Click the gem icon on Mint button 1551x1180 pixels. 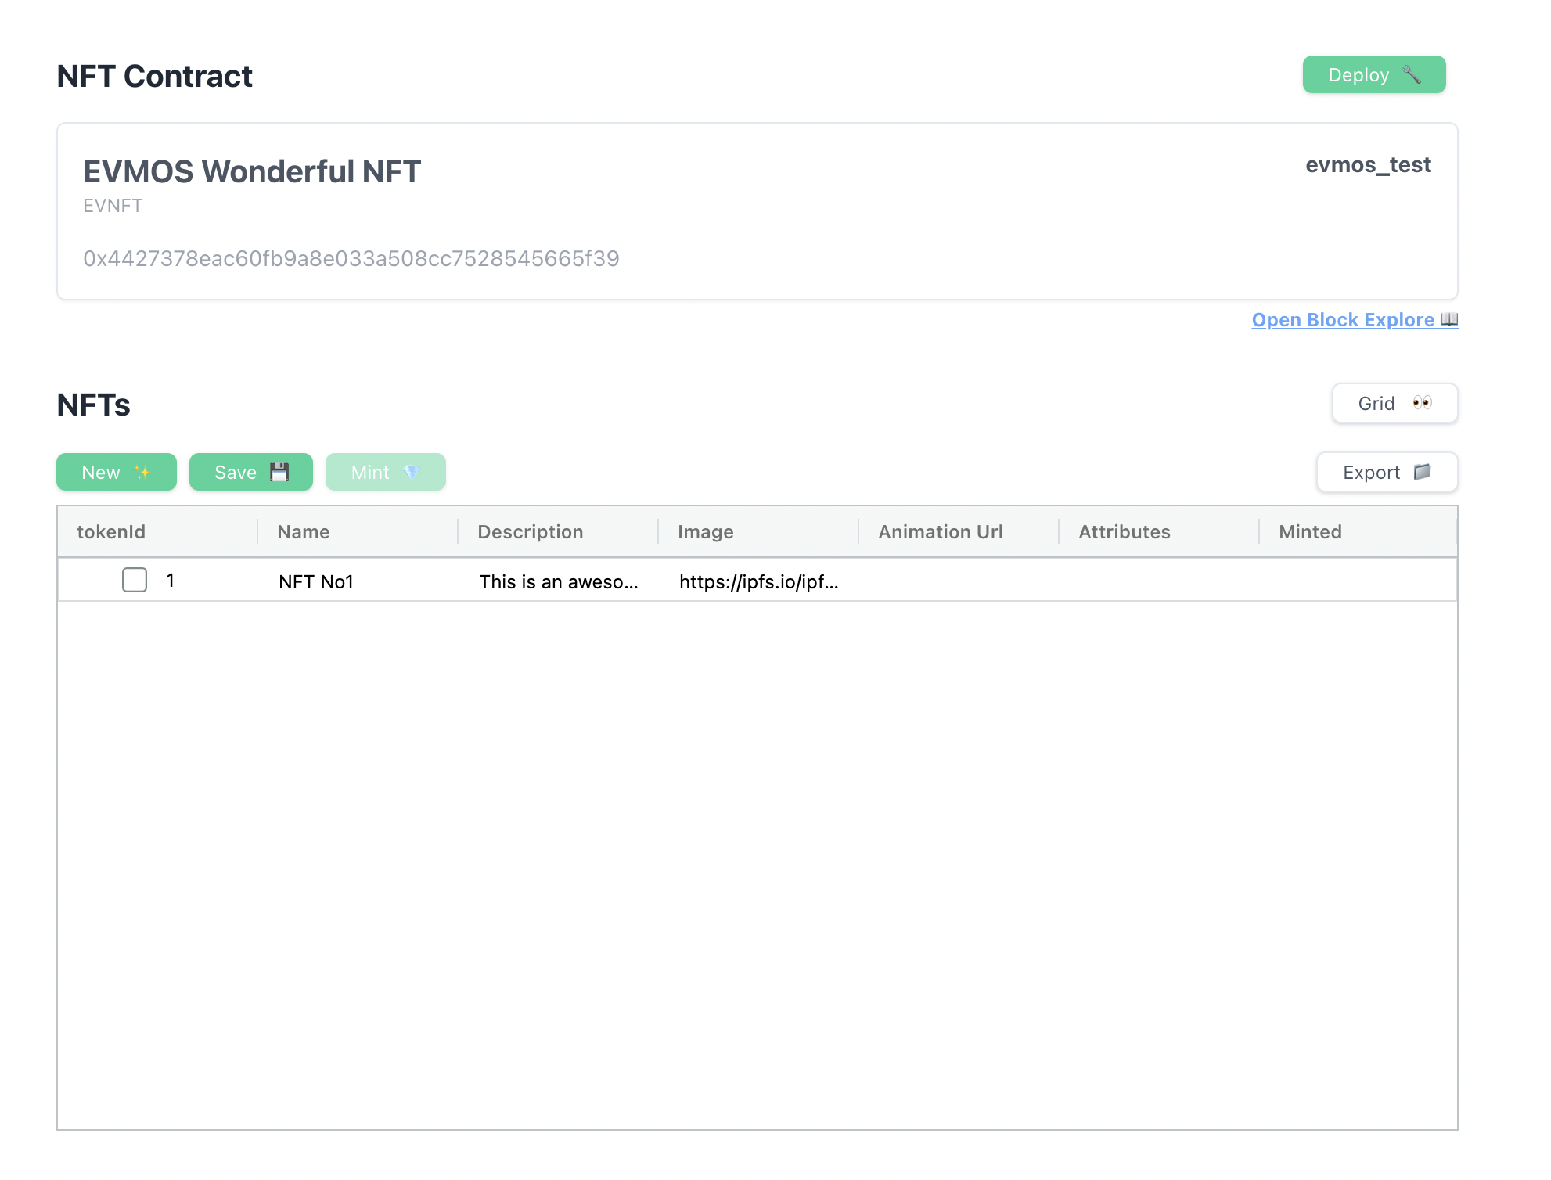coord(412,473)
